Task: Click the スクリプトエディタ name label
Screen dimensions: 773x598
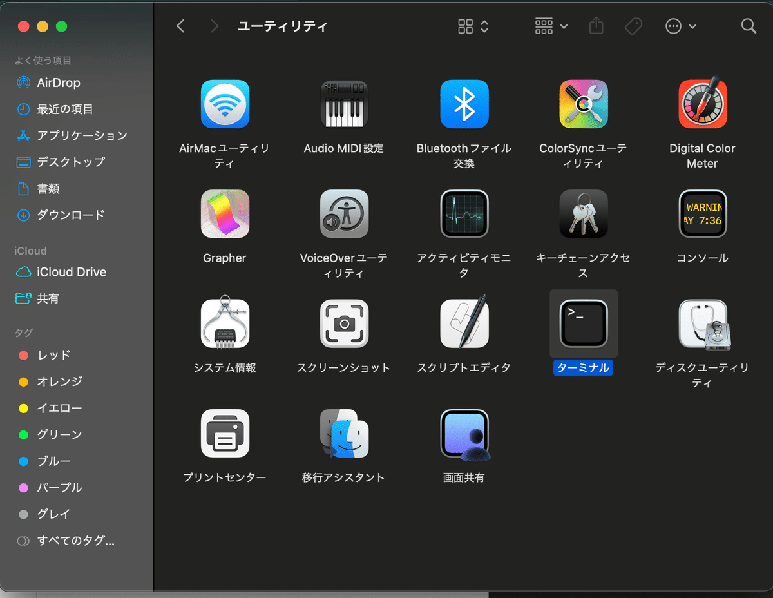Action: (x=464, y=368)
